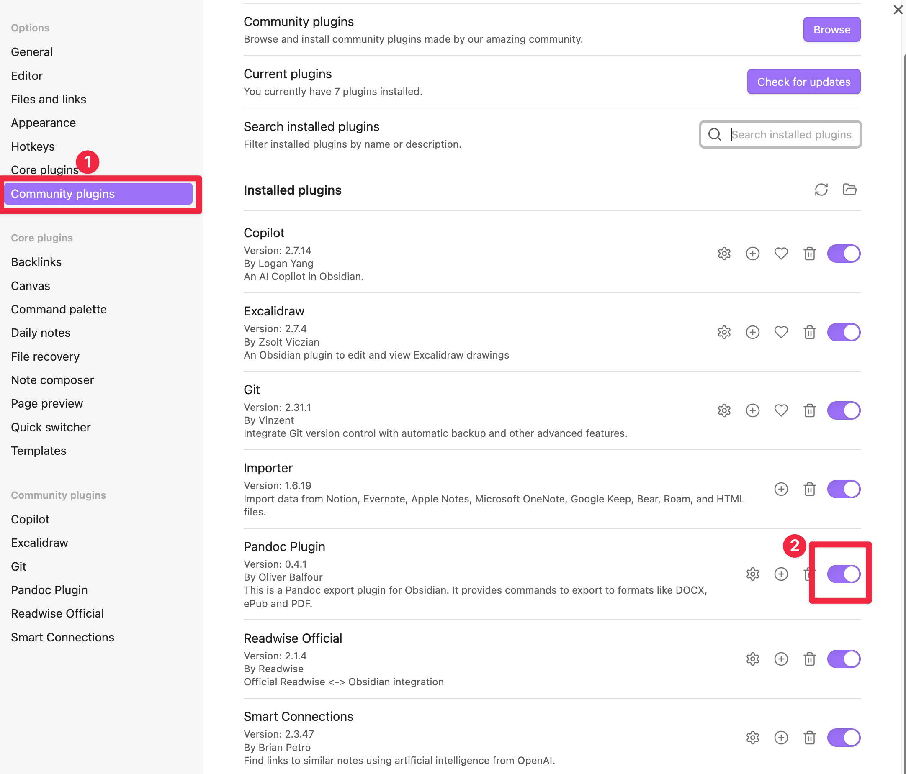Click the Browse community plugins button
The width and height of the screenshot is (906, 774).
(x=831, y=30)
